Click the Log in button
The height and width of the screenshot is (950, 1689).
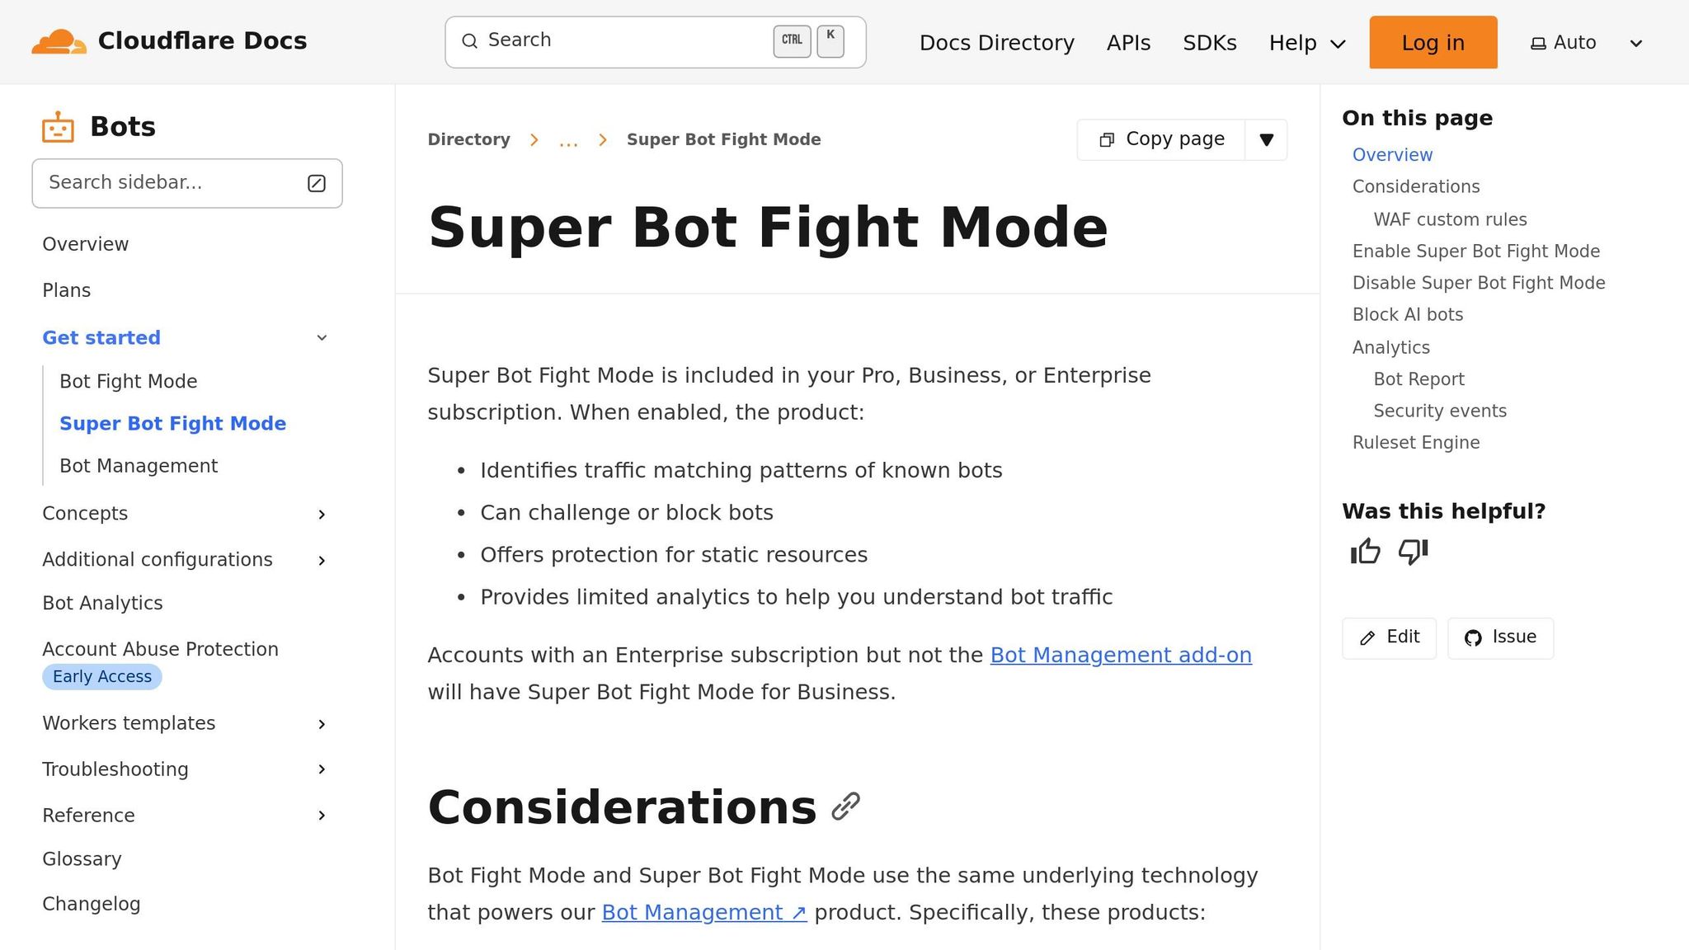(x=1433, y=42)
